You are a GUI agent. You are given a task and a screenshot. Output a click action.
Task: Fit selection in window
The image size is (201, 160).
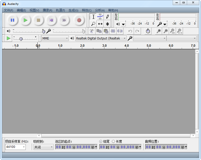pyautogui.click(x=173, y=31)
